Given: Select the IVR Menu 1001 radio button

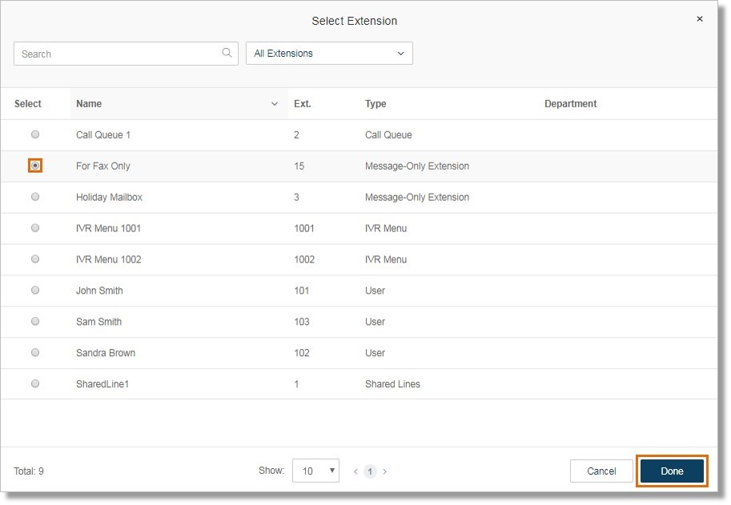Looking at the screenshot, I should tap(35, 228).
